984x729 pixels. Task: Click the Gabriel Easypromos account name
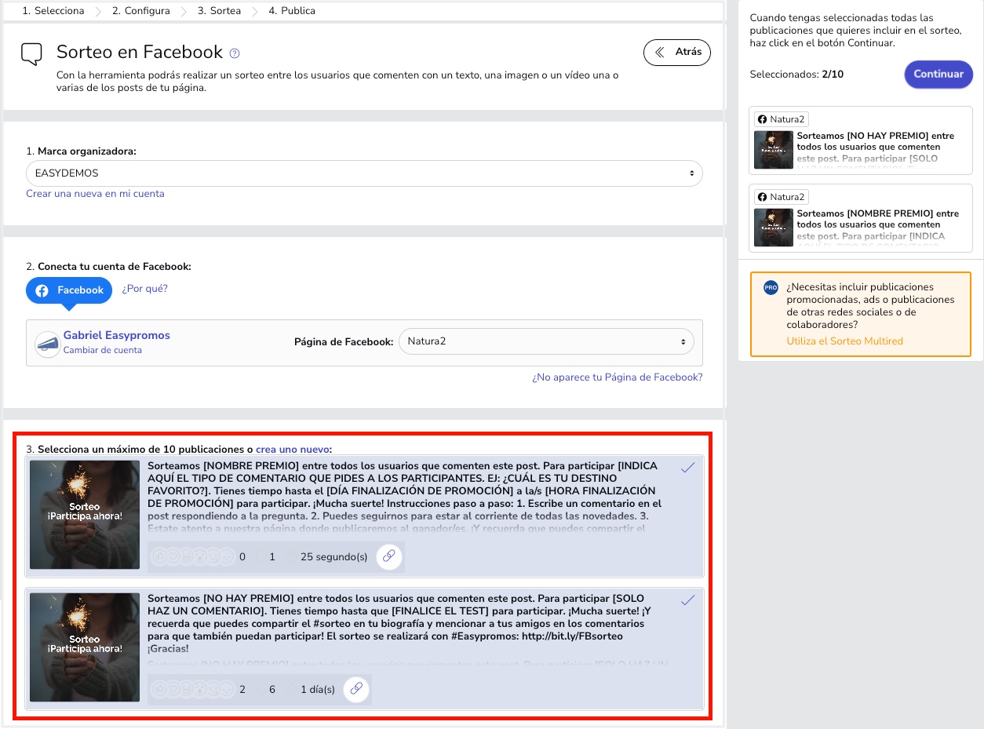tap(117, 336)
